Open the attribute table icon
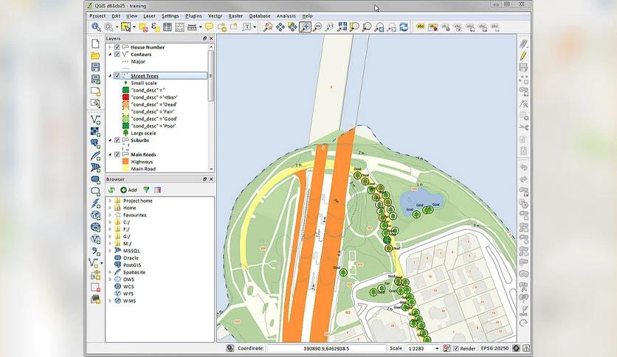This screenshot has width=617, height=357. pos(168,27)
